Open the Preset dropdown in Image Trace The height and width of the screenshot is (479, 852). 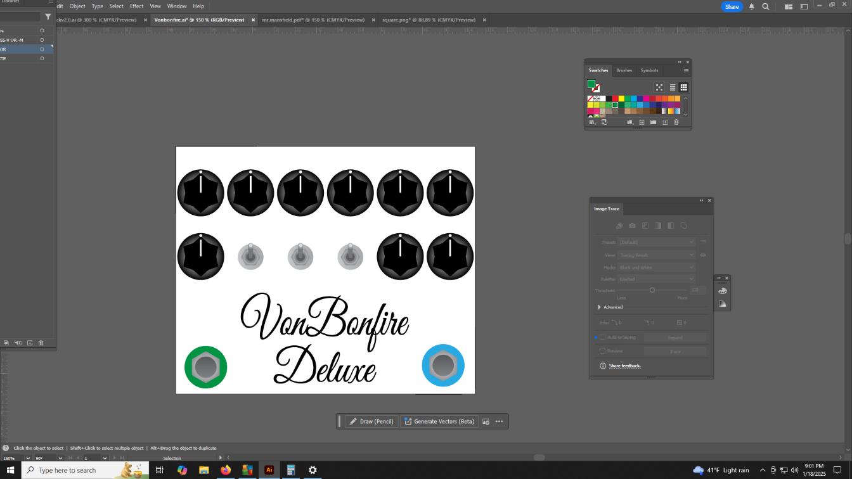(656, 242)
